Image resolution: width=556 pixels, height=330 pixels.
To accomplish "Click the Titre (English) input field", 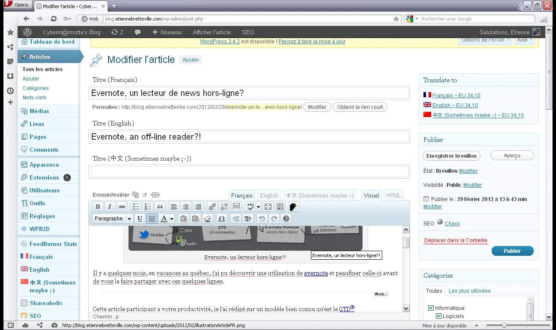I will pyautogui.click(x=249, y=136).
